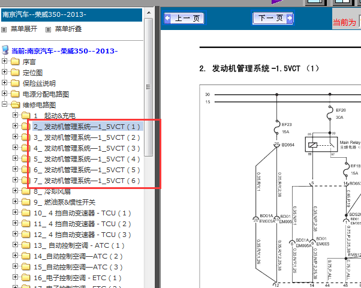Click the 定位图 tree label

click(x=32, y=73)
